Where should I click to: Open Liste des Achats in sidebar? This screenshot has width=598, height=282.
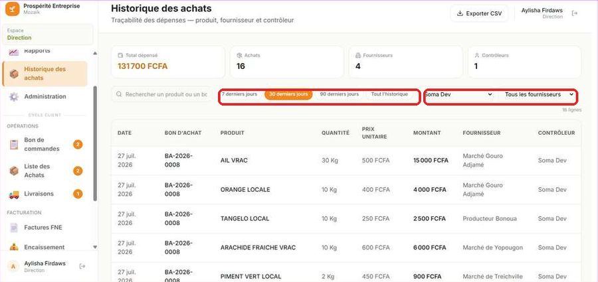(45, 171)
